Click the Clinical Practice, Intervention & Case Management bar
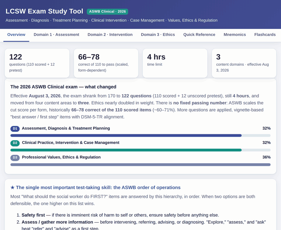Viewport: 281px width, 230px height. pos(140,150)
